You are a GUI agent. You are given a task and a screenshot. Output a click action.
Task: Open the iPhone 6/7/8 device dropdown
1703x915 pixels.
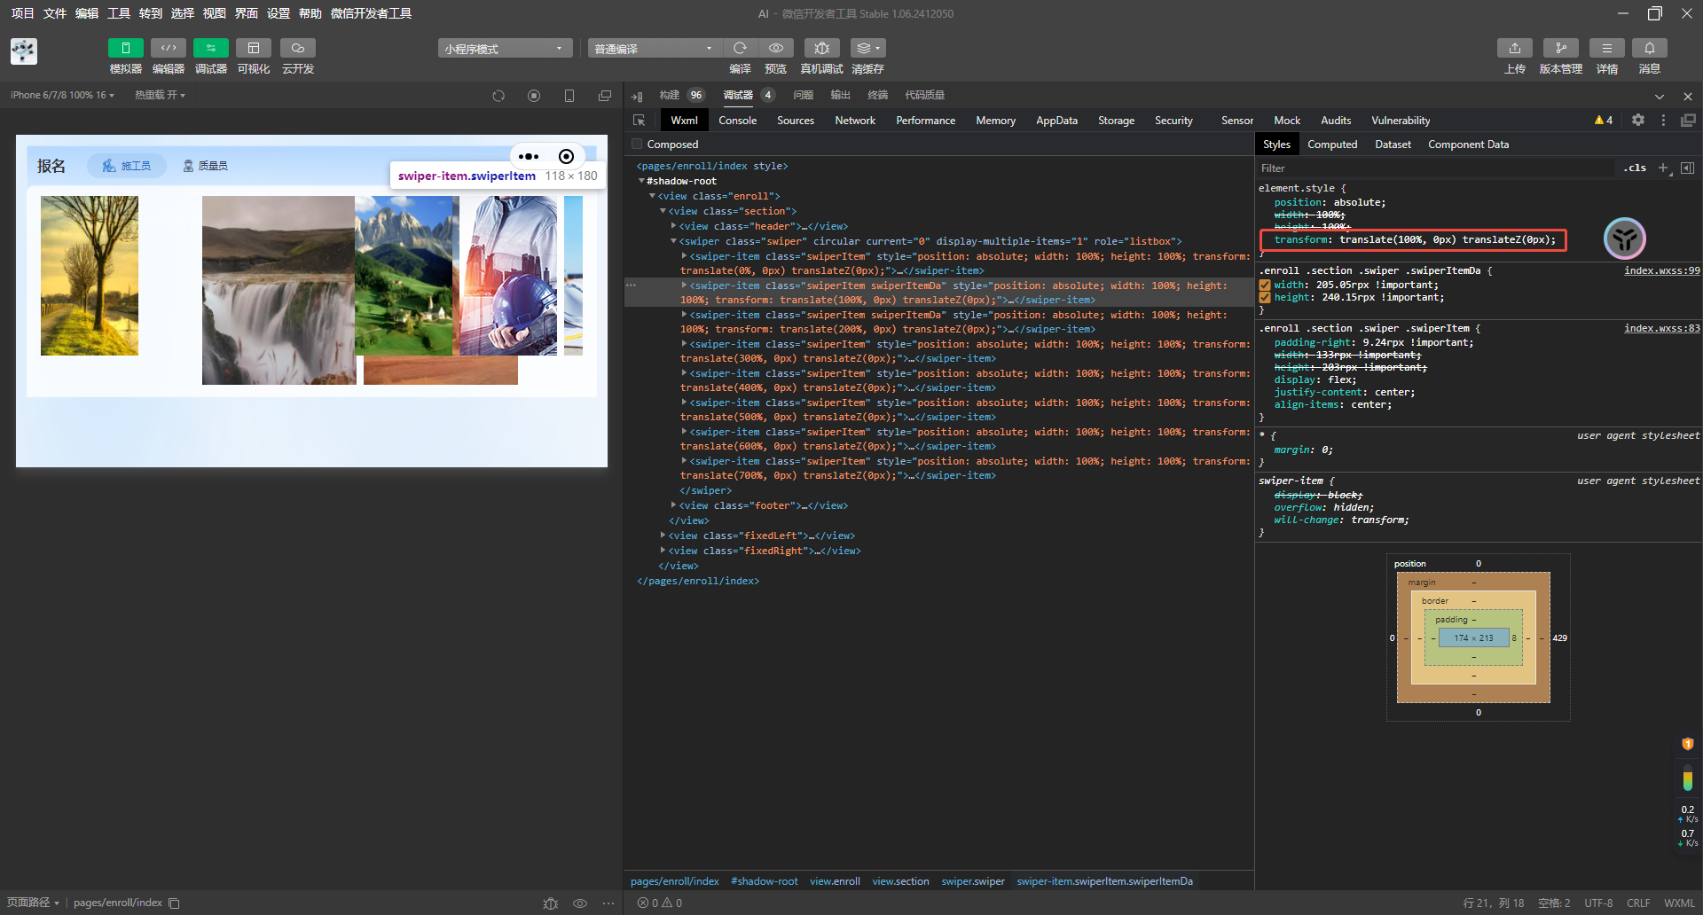62,95
